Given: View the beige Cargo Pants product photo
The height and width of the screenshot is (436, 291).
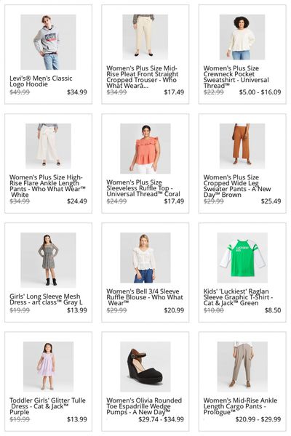Looking at the screenshot, I should [x=242, y=366].
